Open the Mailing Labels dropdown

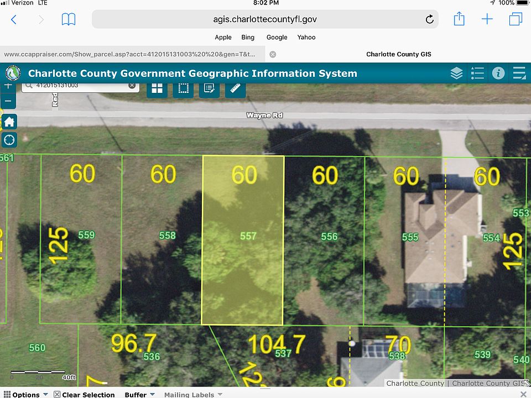tap(192, 394)
